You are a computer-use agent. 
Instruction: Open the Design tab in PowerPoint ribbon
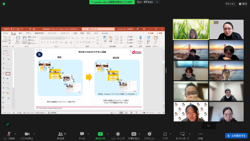29,33
